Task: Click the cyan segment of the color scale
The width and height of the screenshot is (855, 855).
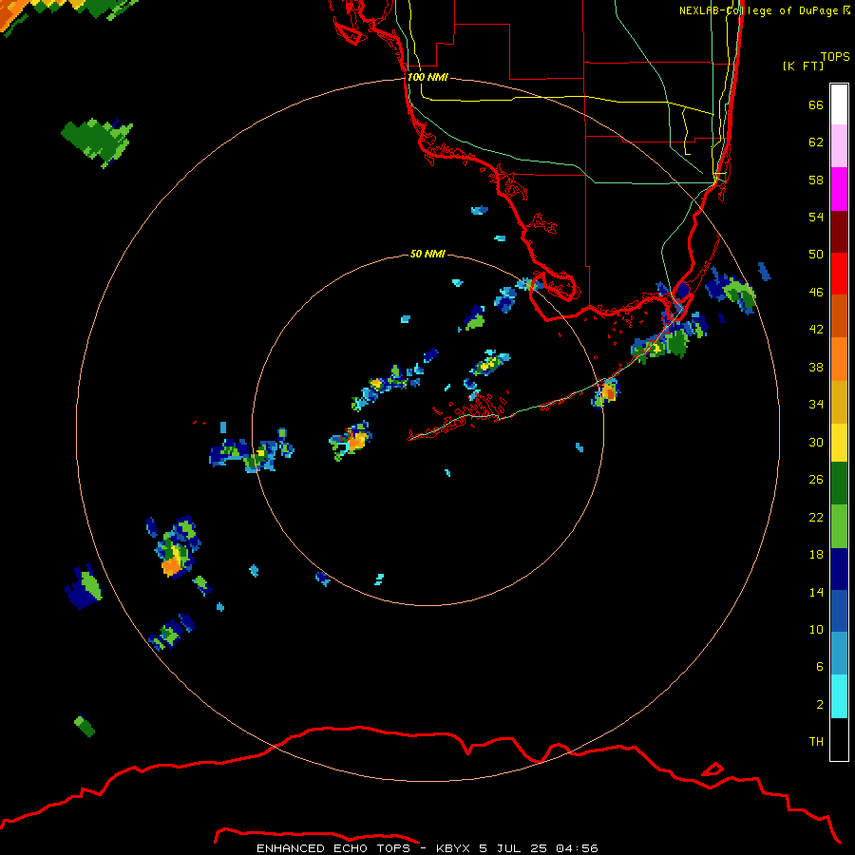Action: 839,696
